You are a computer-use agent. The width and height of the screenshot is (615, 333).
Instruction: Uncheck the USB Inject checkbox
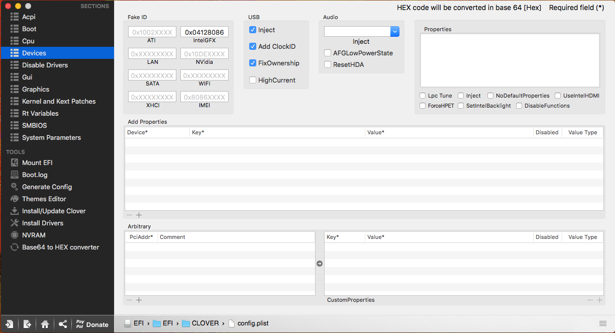pos(253,30)
